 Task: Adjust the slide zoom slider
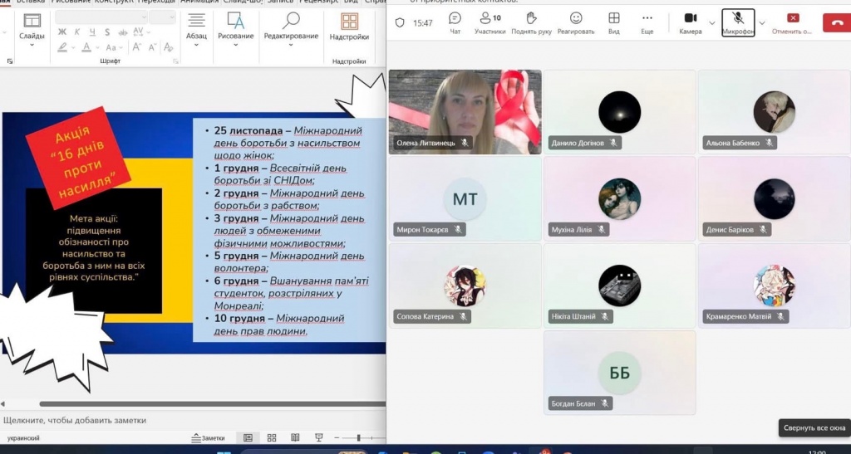coord(359,437)
